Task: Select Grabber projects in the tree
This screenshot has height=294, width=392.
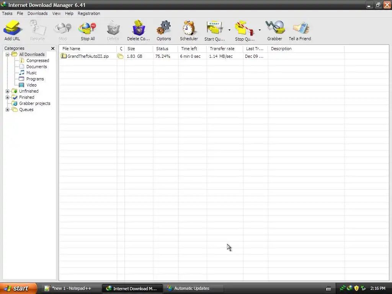Action: click(x=35, y=103)
